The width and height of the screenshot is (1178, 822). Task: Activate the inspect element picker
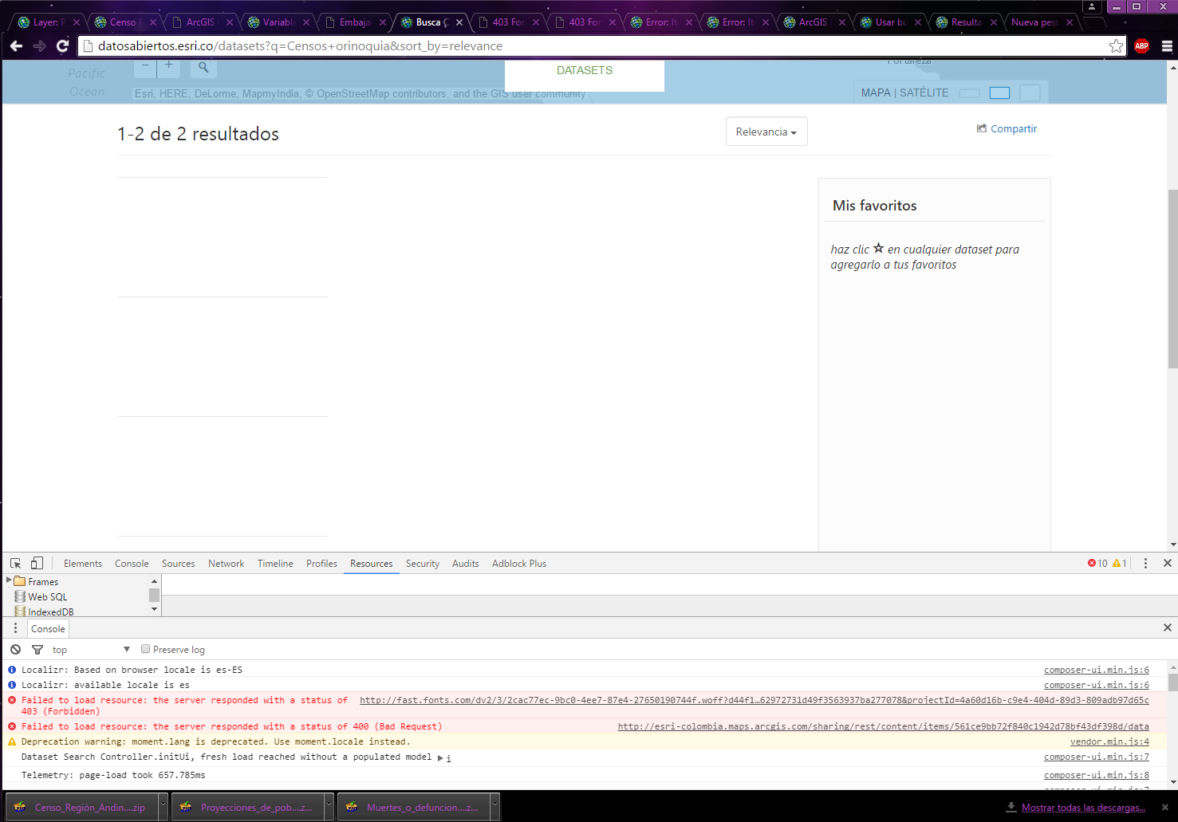click(15, 563)
